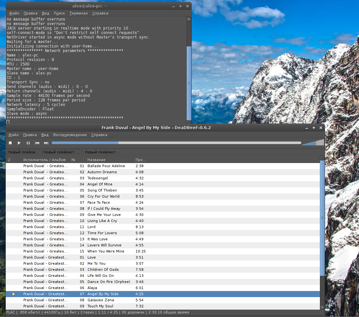
Task: Open the terminal Терминал menu
Action: tap(79, 13)
